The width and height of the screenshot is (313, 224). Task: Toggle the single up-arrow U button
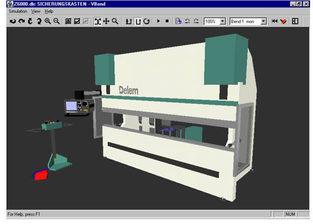(x=138, y=21)
